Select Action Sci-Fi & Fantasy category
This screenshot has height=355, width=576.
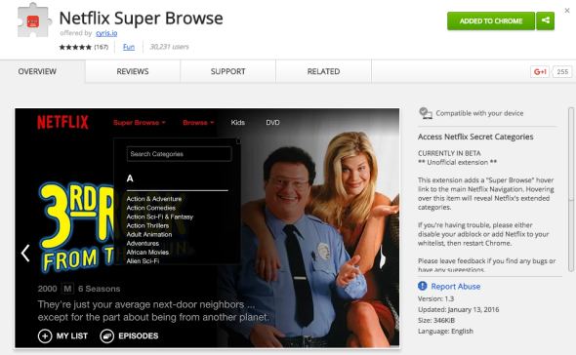point(160,217)
